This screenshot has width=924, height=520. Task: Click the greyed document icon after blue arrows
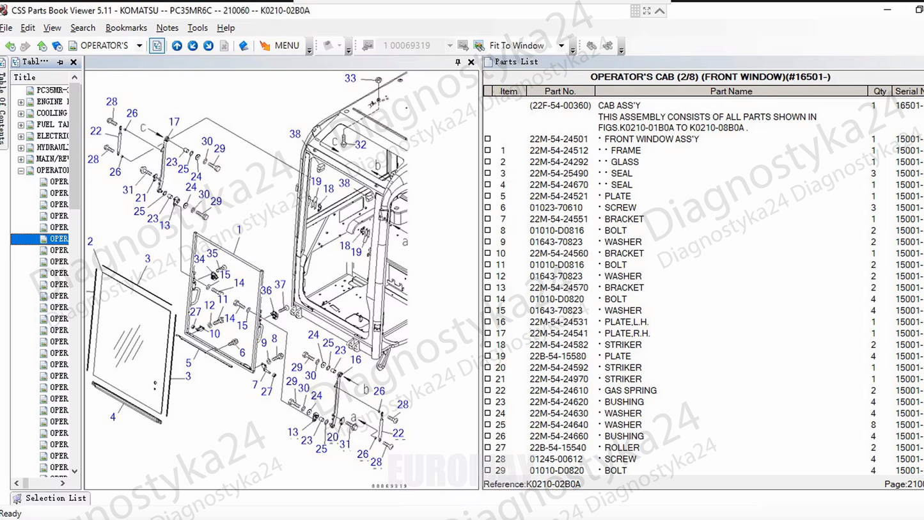pos(224,46)
